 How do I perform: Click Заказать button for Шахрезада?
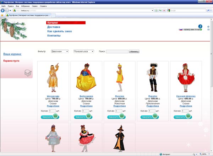(x=50, y=116)
